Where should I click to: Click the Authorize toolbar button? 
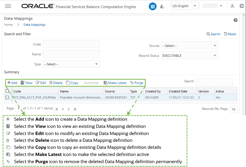[91, 83]
